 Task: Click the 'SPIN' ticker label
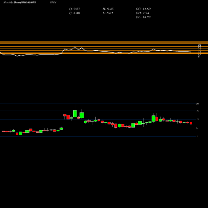tap(53, 2)
